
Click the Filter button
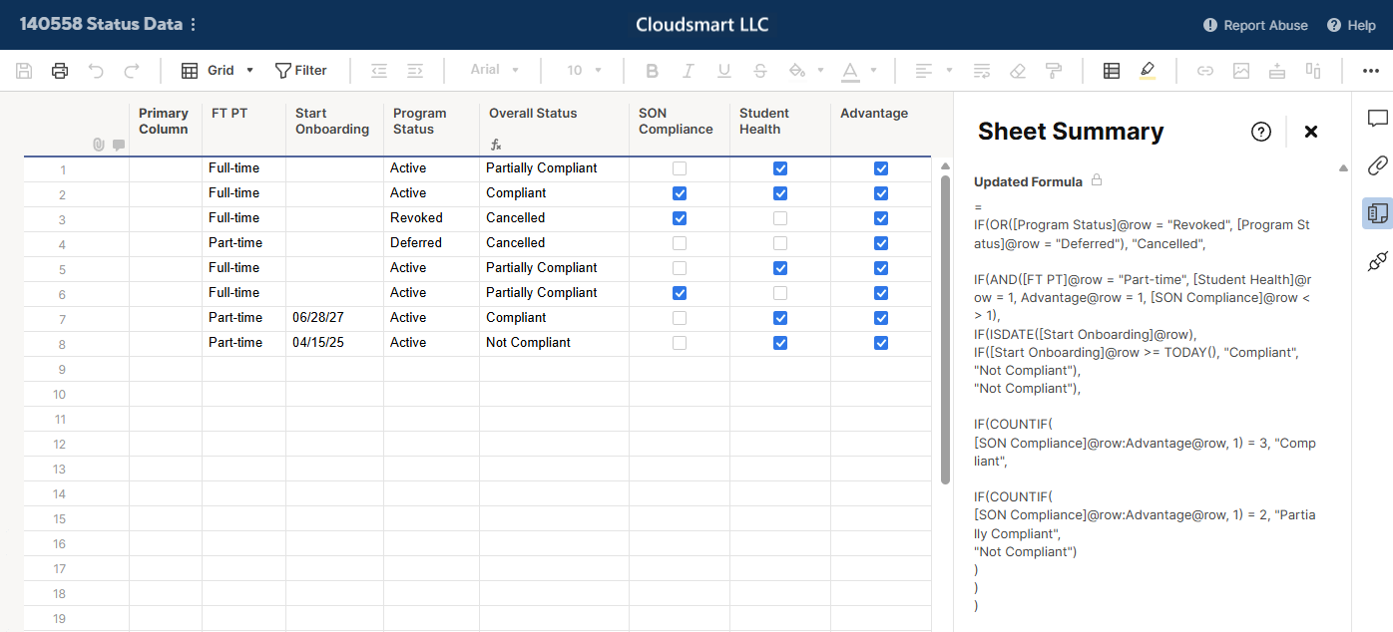301,71
